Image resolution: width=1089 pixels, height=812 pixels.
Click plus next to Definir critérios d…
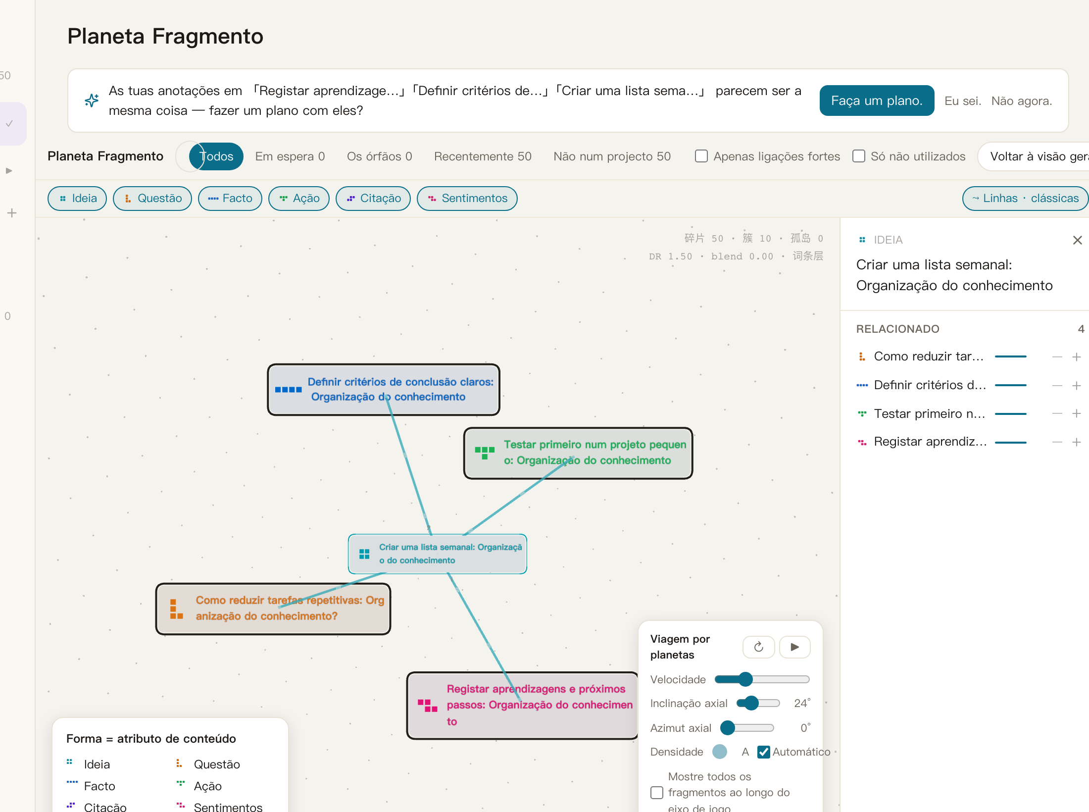pos(1076,385)
